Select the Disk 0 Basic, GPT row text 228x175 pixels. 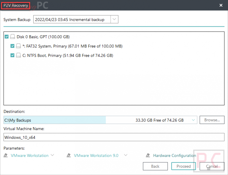(x=43, y=37)
